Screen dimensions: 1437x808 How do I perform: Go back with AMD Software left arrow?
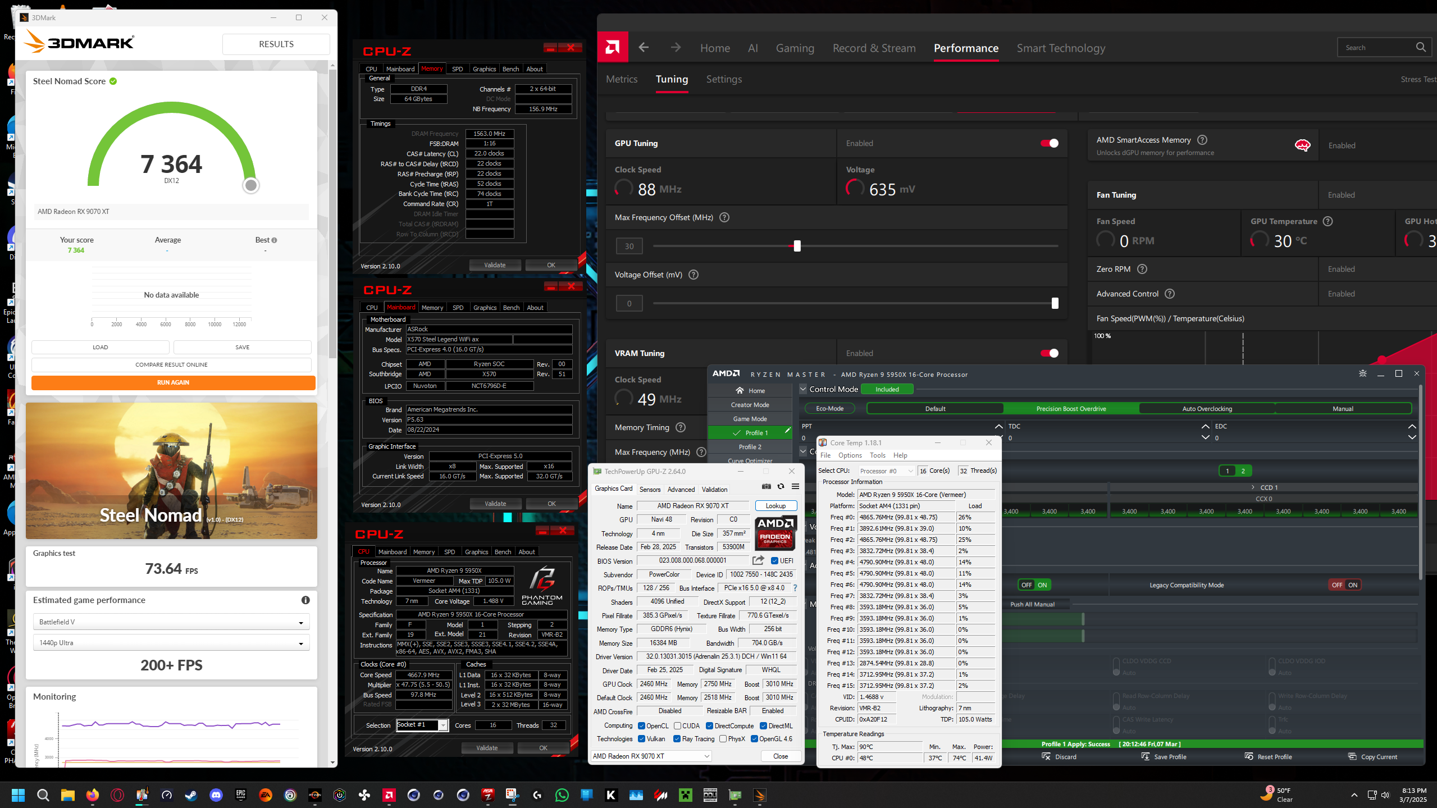click(644, 48)
